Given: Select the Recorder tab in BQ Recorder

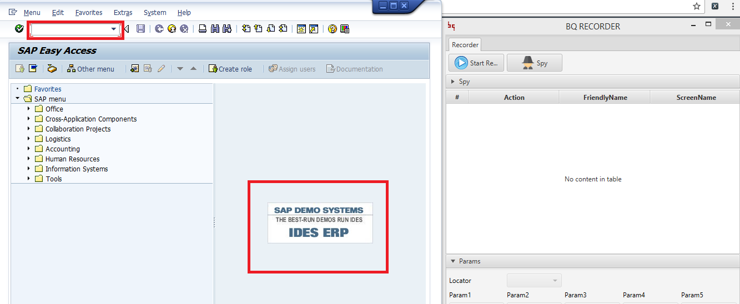Looking at the screenshot, I should (465, 45).
